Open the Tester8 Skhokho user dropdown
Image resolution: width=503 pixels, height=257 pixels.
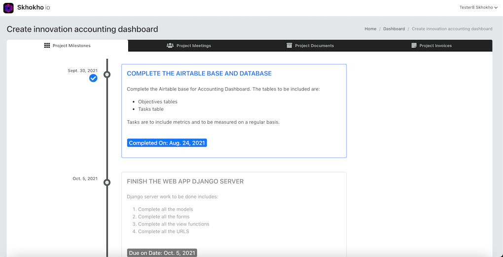coord(478,7)
